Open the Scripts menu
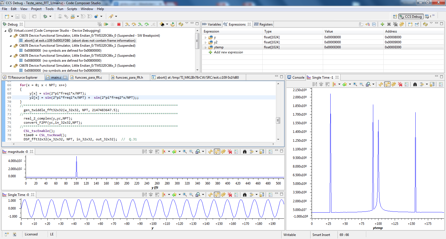 [72, 9]
